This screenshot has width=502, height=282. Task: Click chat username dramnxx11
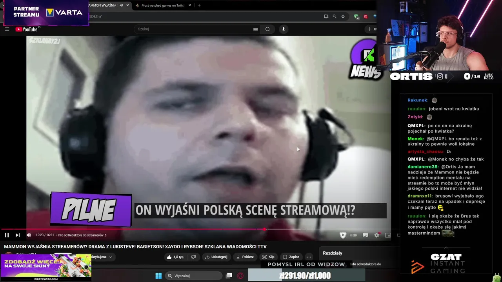(420, 196)
